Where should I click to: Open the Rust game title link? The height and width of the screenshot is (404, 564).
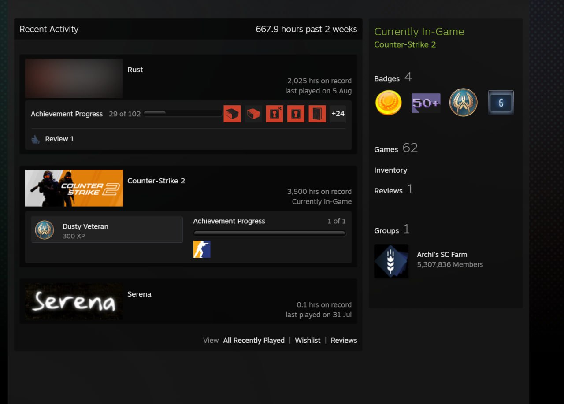(x=135, y=70)
